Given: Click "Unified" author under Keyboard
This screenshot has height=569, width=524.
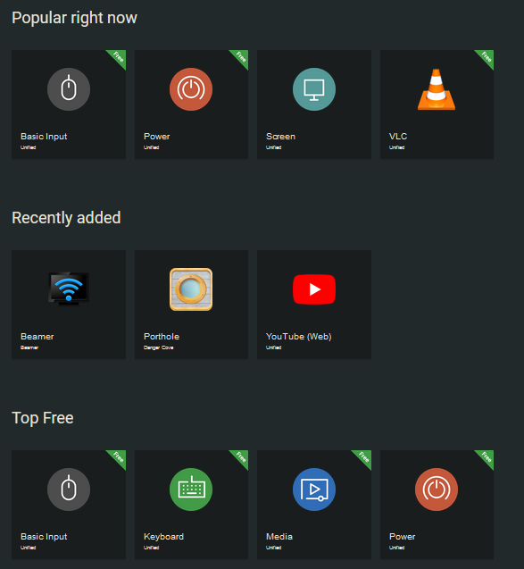Looking at the screenshot, I should (151, 548).
